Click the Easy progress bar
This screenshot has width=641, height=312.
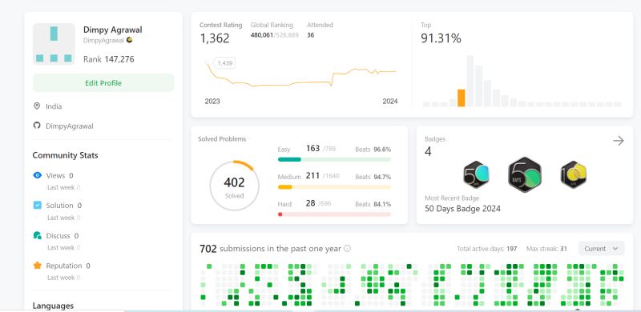334,159
